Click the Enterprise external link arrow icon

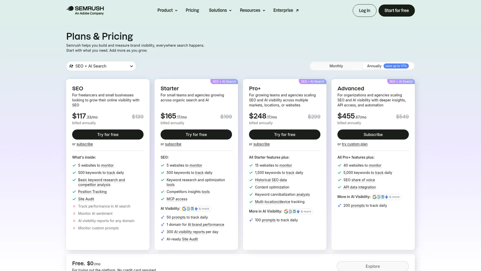[x=297, y=10]
